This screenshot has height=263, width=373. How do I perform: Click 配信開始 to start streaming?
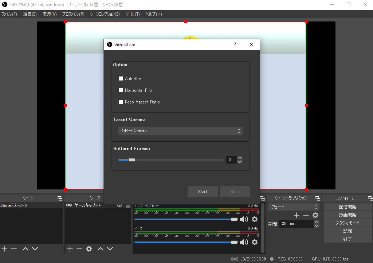pos(348,207)
